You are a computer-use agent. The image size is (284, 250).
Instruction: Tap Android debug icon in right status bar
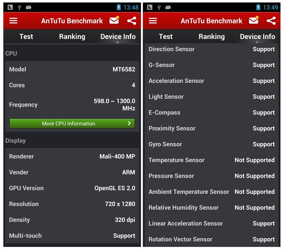[x=168, y=7]
